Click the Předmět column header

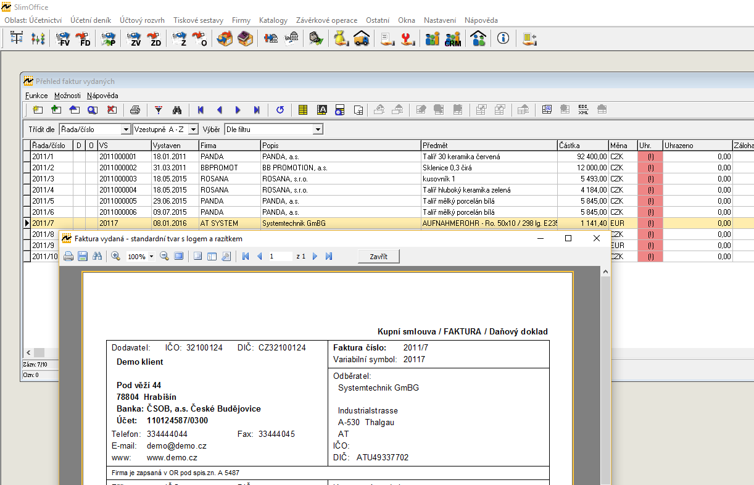point(489,146)
